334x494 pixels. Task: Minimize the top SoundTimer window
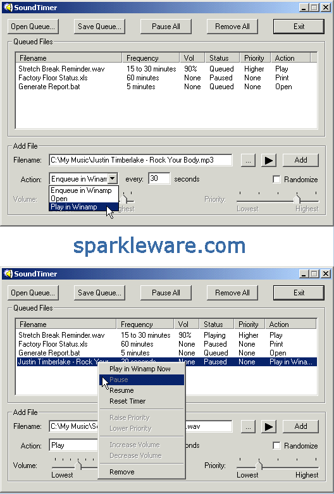click(304, 8)
